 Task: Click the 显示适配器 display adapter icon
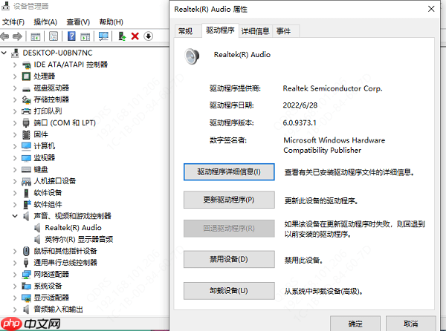click(x=26, y=298)
